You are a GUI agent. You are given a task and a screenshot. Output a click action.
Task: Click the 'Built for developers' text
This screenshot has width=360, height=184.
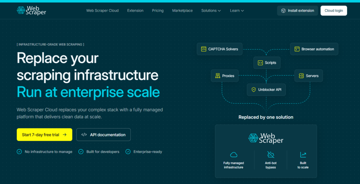pyautogui.click(x=103, y=152)
